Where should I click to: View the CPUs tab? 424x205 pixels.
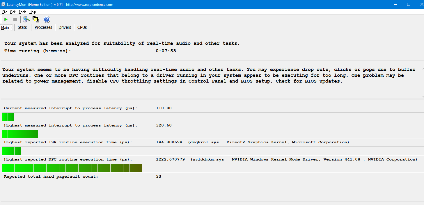pyautogui.click(x=82, y=27)
